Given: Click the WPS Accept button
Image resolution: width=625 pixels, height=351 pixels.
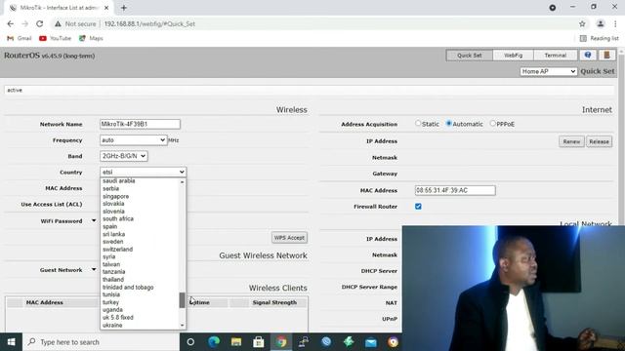Looking at the screenshot, I should 289,238.
